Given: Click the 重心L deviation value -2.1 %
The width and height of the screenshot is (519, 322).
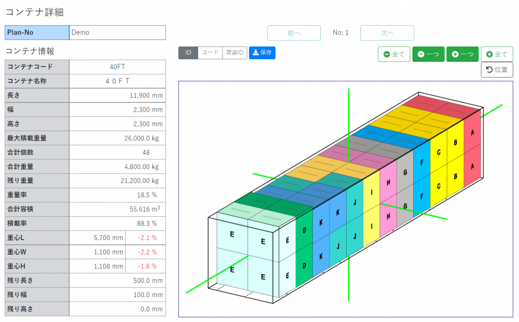Looking at the screenshot, I should coord(146,237).
